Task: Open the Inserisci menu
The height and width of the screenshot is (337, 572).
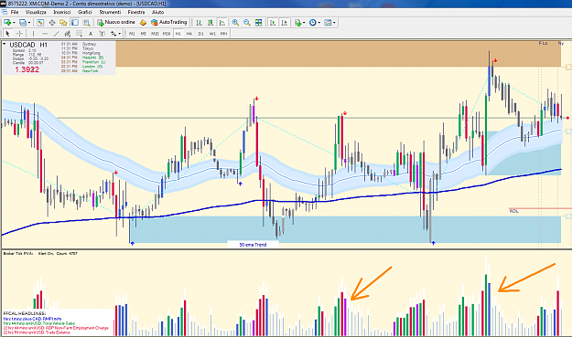Action: tap(62, 12)
